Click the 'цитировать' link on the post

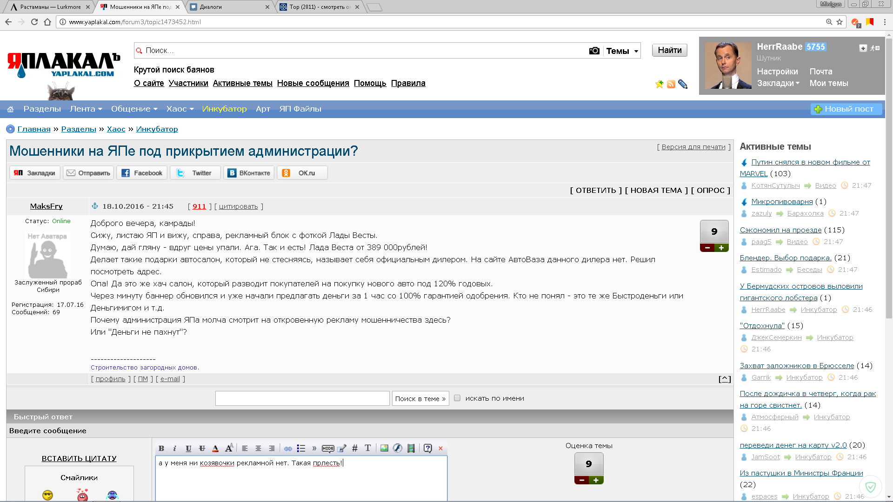point(238,206)
